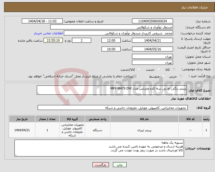
Task: Select the کالا radio button
Action: 174,69
